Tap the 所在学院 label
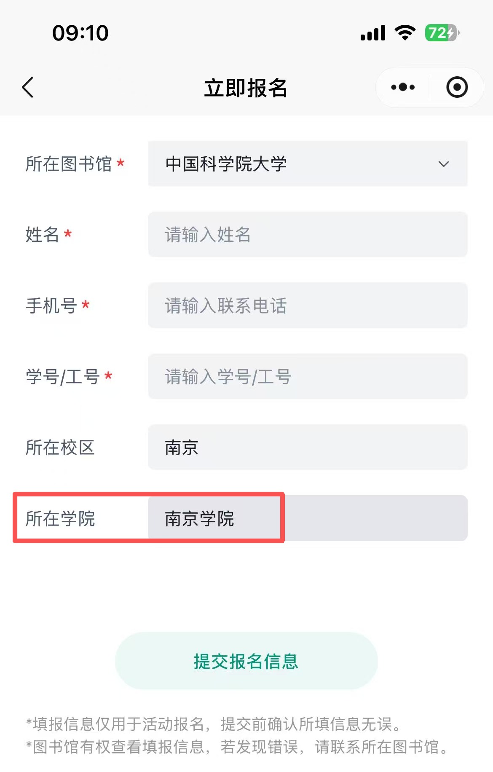Screen dimensions: 493x772 point(60,518)
